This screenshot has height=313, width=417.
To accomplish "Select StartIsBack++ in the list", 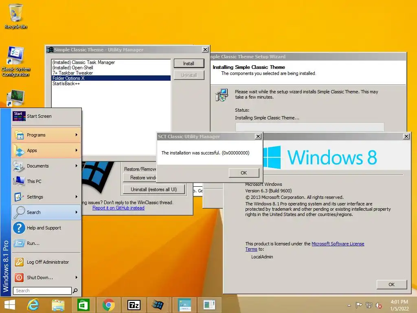I will point(111,84).
